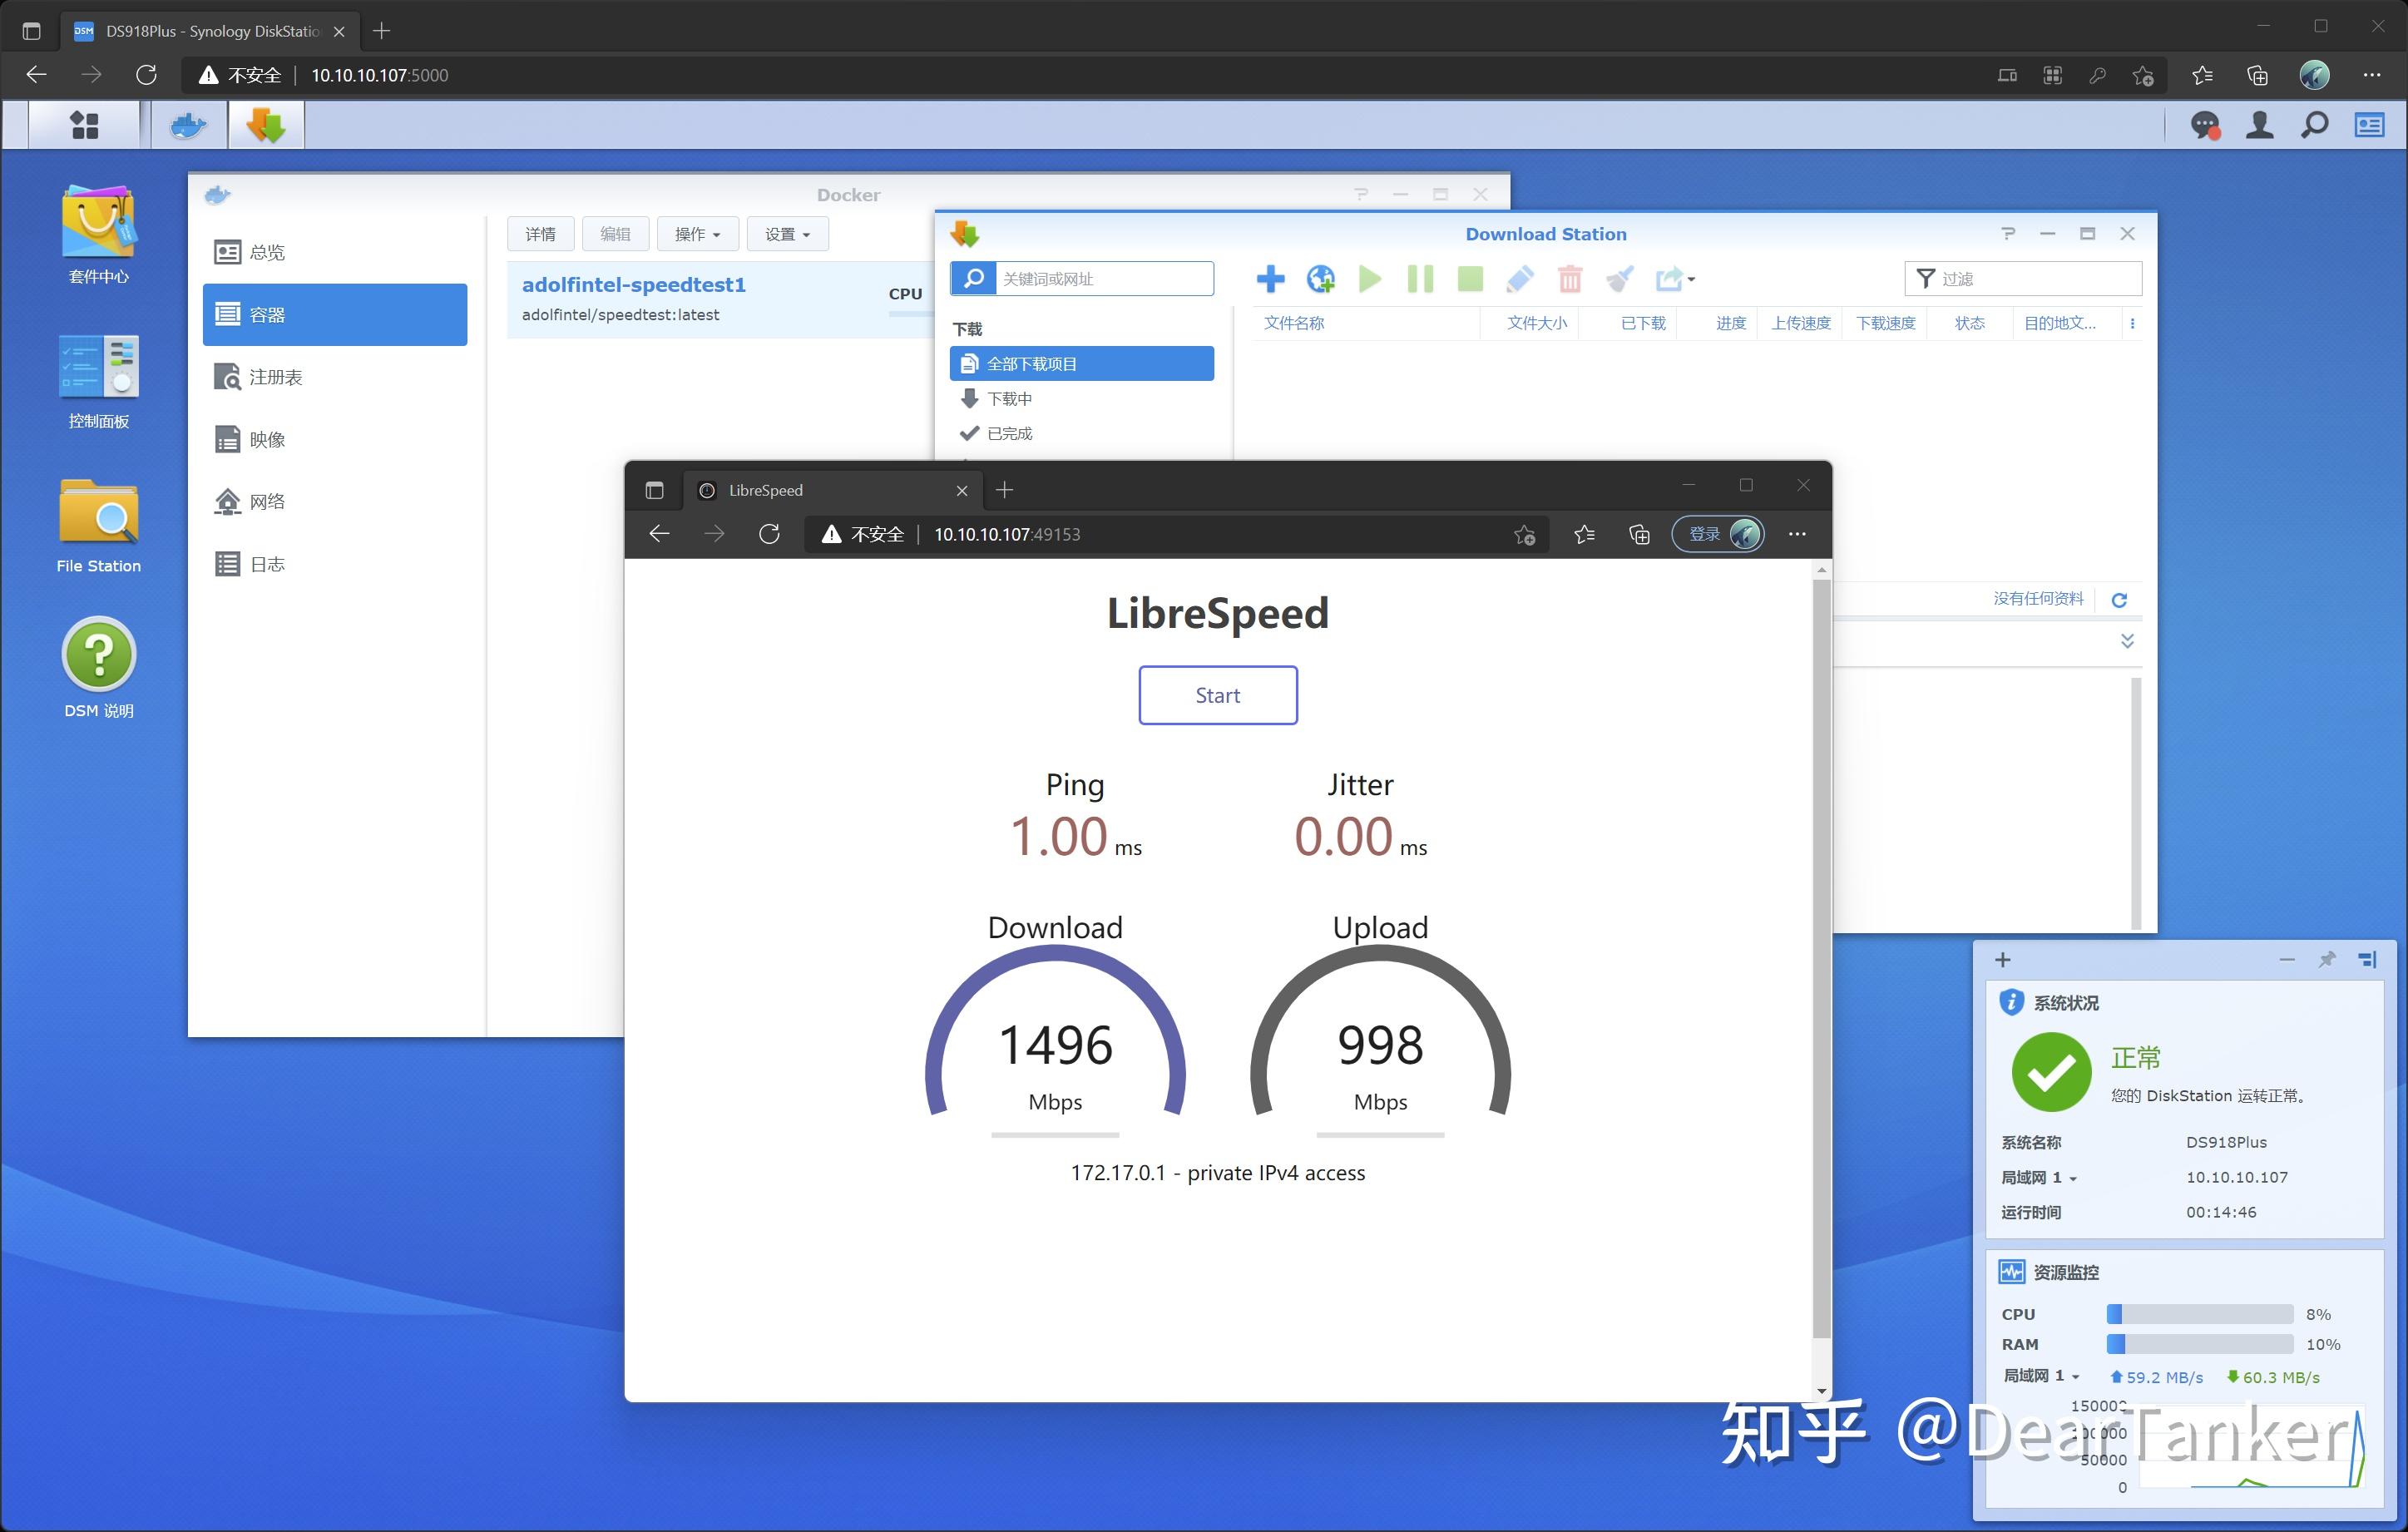2408x1532 pixels.
Task: Select the LibreSpeed browser tab
Action: (833, 490)
